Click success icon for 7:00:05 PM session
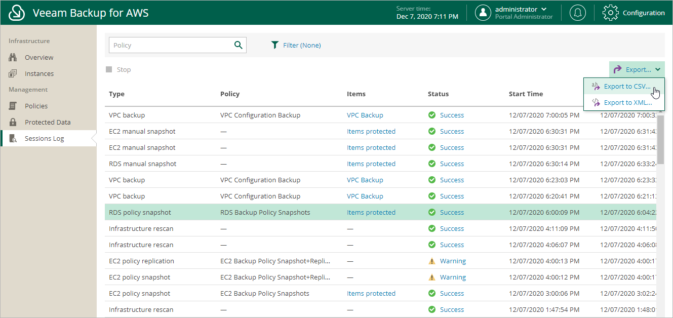673x318 pixels. (432, 115)
